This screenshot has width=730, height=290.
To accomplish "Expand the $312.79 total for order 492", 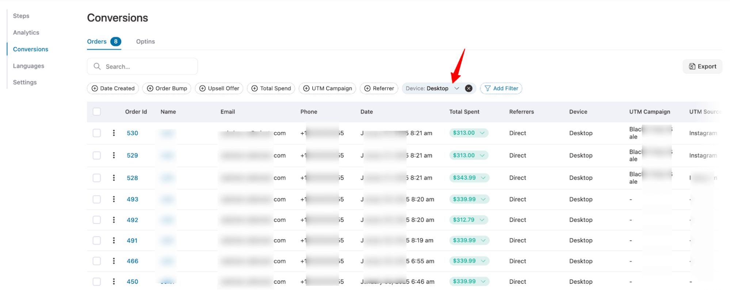I will (469, 220).
